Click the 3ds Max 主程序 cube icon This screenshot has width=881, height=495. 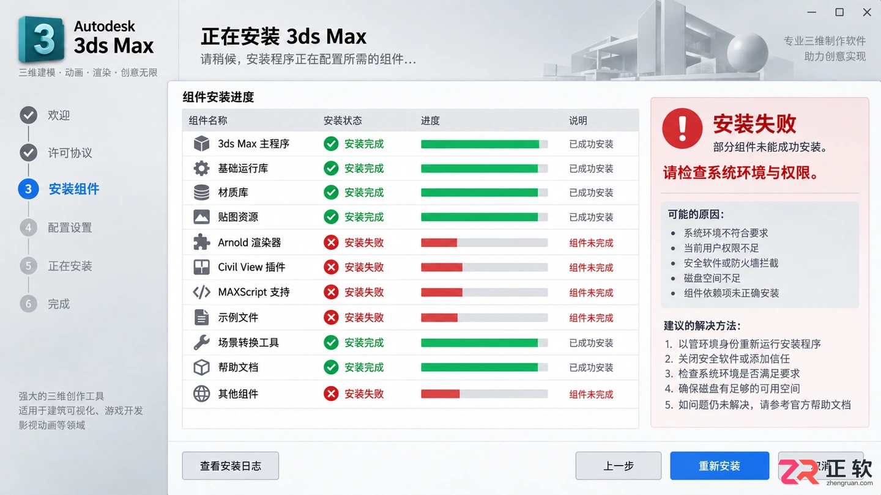coord(201,144)
